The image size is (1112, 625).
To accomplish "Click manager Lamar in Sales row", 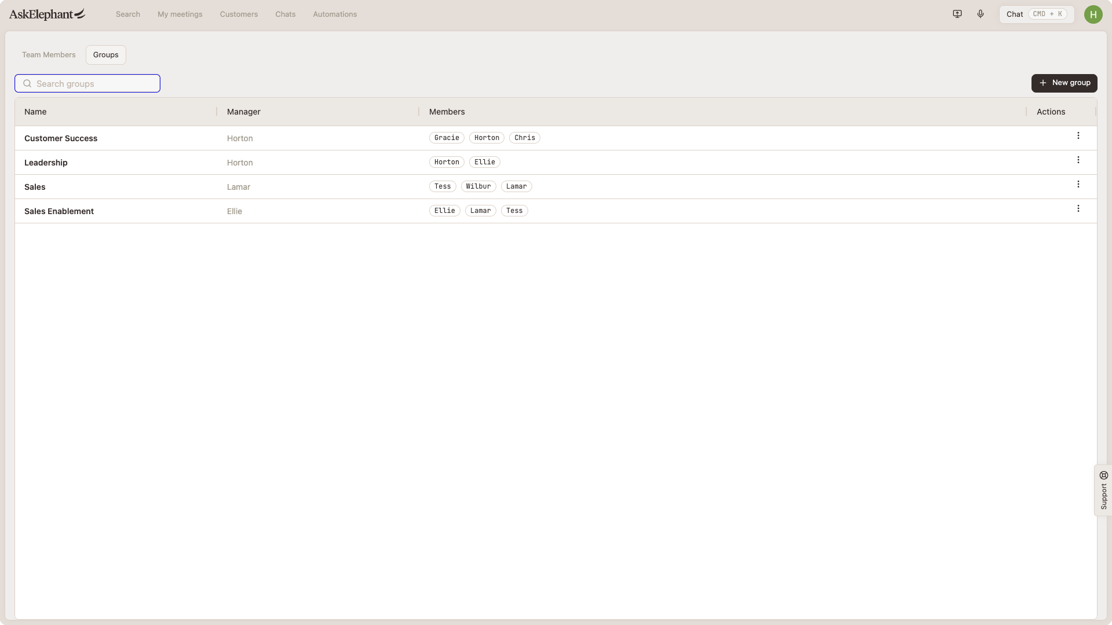I will 239,187.
